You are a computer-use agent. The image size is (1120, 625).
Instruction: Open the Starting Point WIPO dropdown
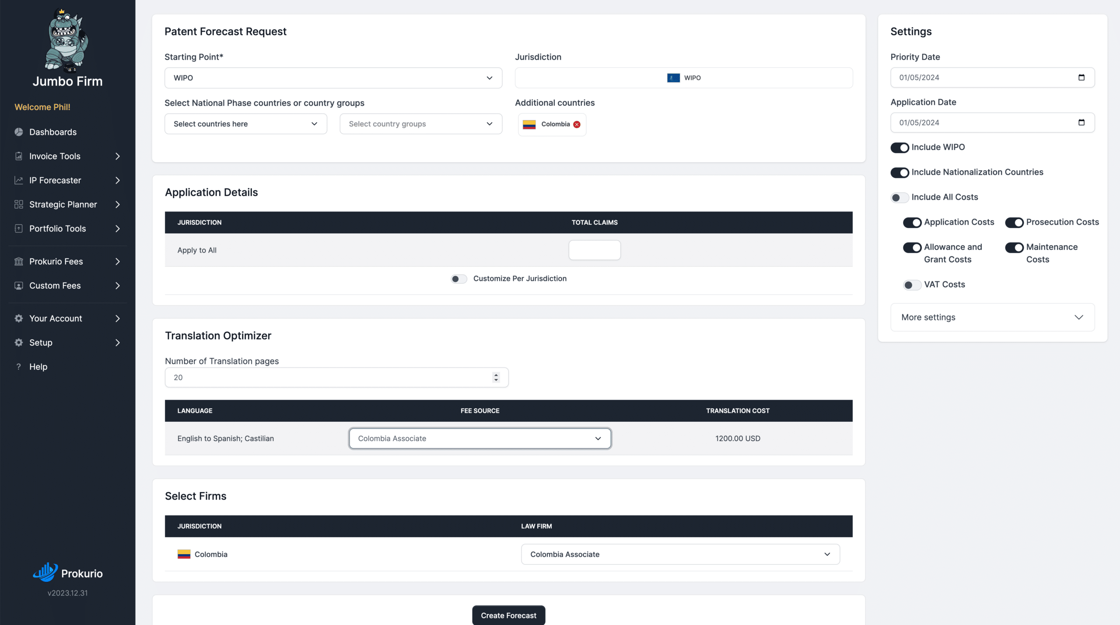tap(333, 78)
